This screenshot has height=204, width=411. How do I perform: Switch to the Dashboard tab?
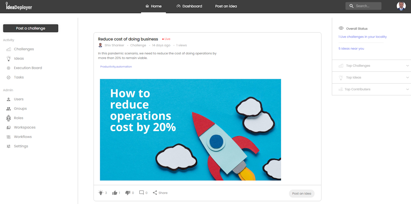[x=189, y=6]
